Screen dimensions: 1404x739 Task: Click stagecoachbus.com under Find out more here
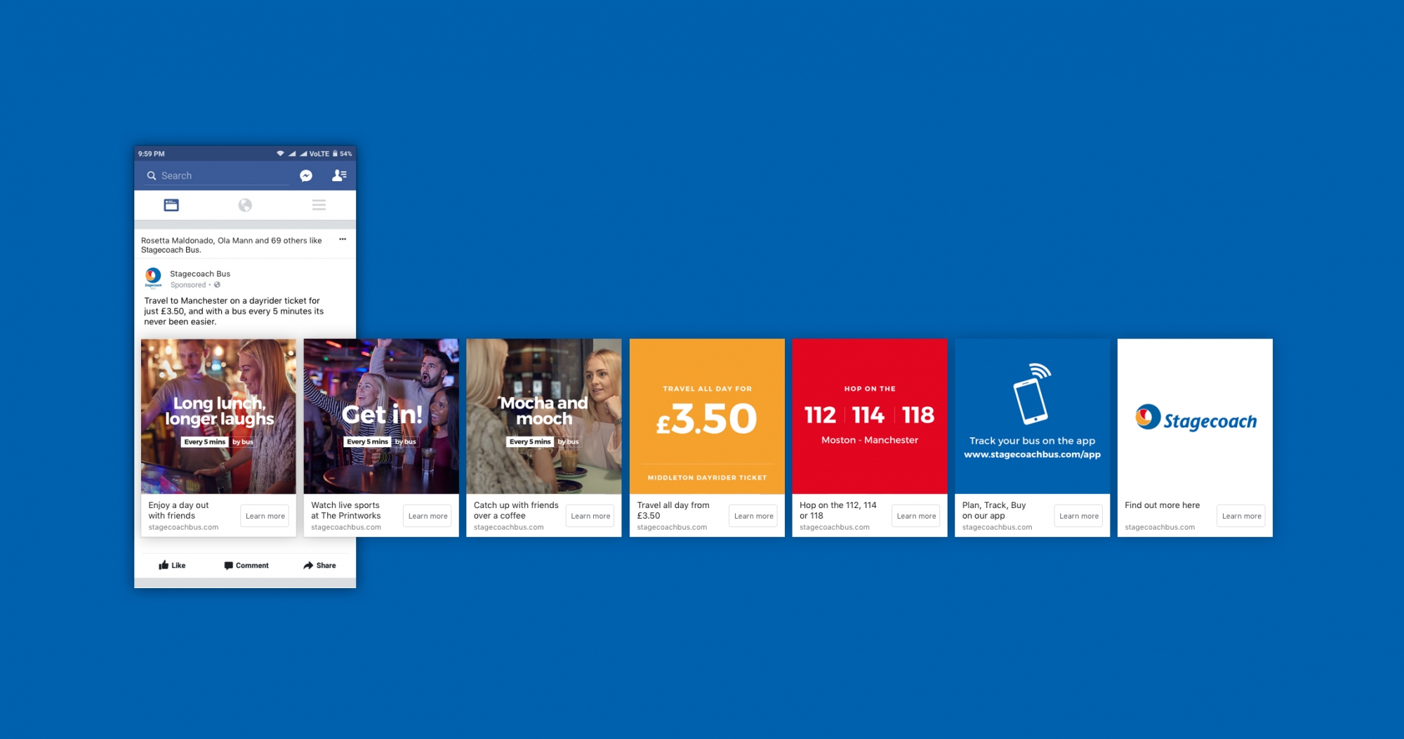tap(1160, 527)
